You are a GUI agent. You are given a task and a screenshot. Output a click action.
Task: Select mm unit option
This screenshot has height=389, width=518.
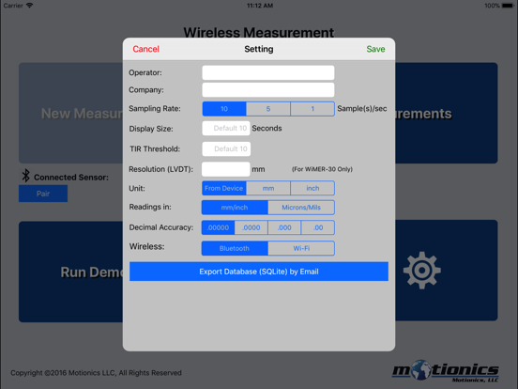point(268,188)
